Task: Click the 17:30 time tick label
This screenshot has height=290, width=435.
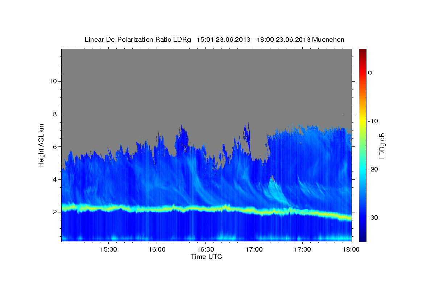Action: (x=302, y=250)
